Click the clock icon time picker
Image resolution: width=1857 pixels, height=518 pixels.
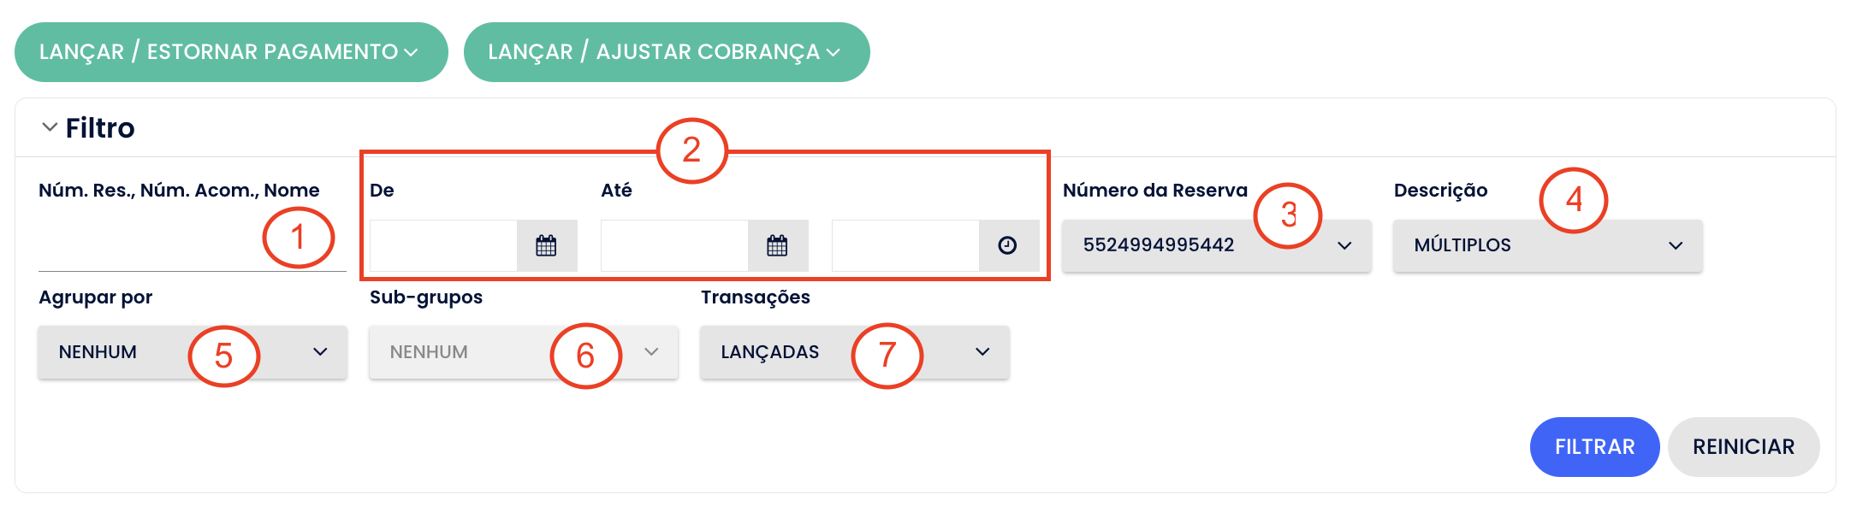point(1008,246)
